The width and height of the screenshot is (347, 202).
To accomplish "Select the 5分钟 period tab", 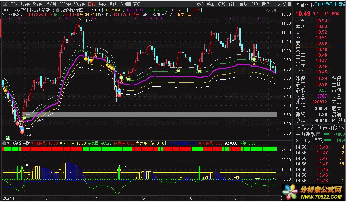I will [37, 4].
